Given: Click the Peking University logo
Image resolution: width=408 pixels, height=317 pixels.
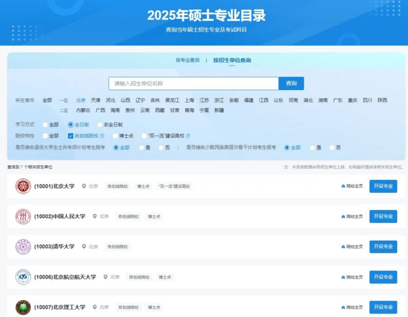Looking at the screenshot, I should click(23, 186).
